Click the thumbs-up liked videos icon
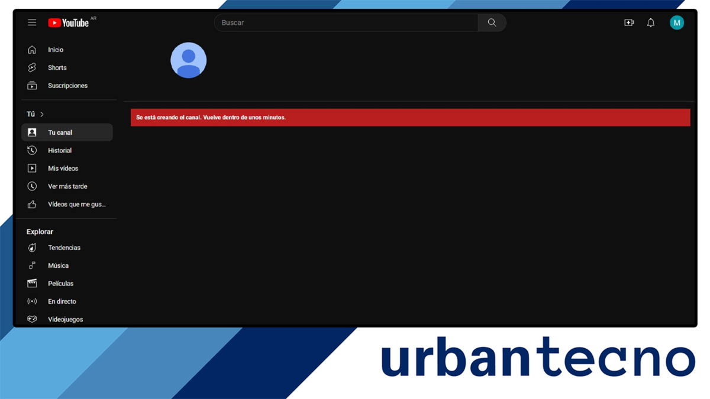 click(32, 204)
